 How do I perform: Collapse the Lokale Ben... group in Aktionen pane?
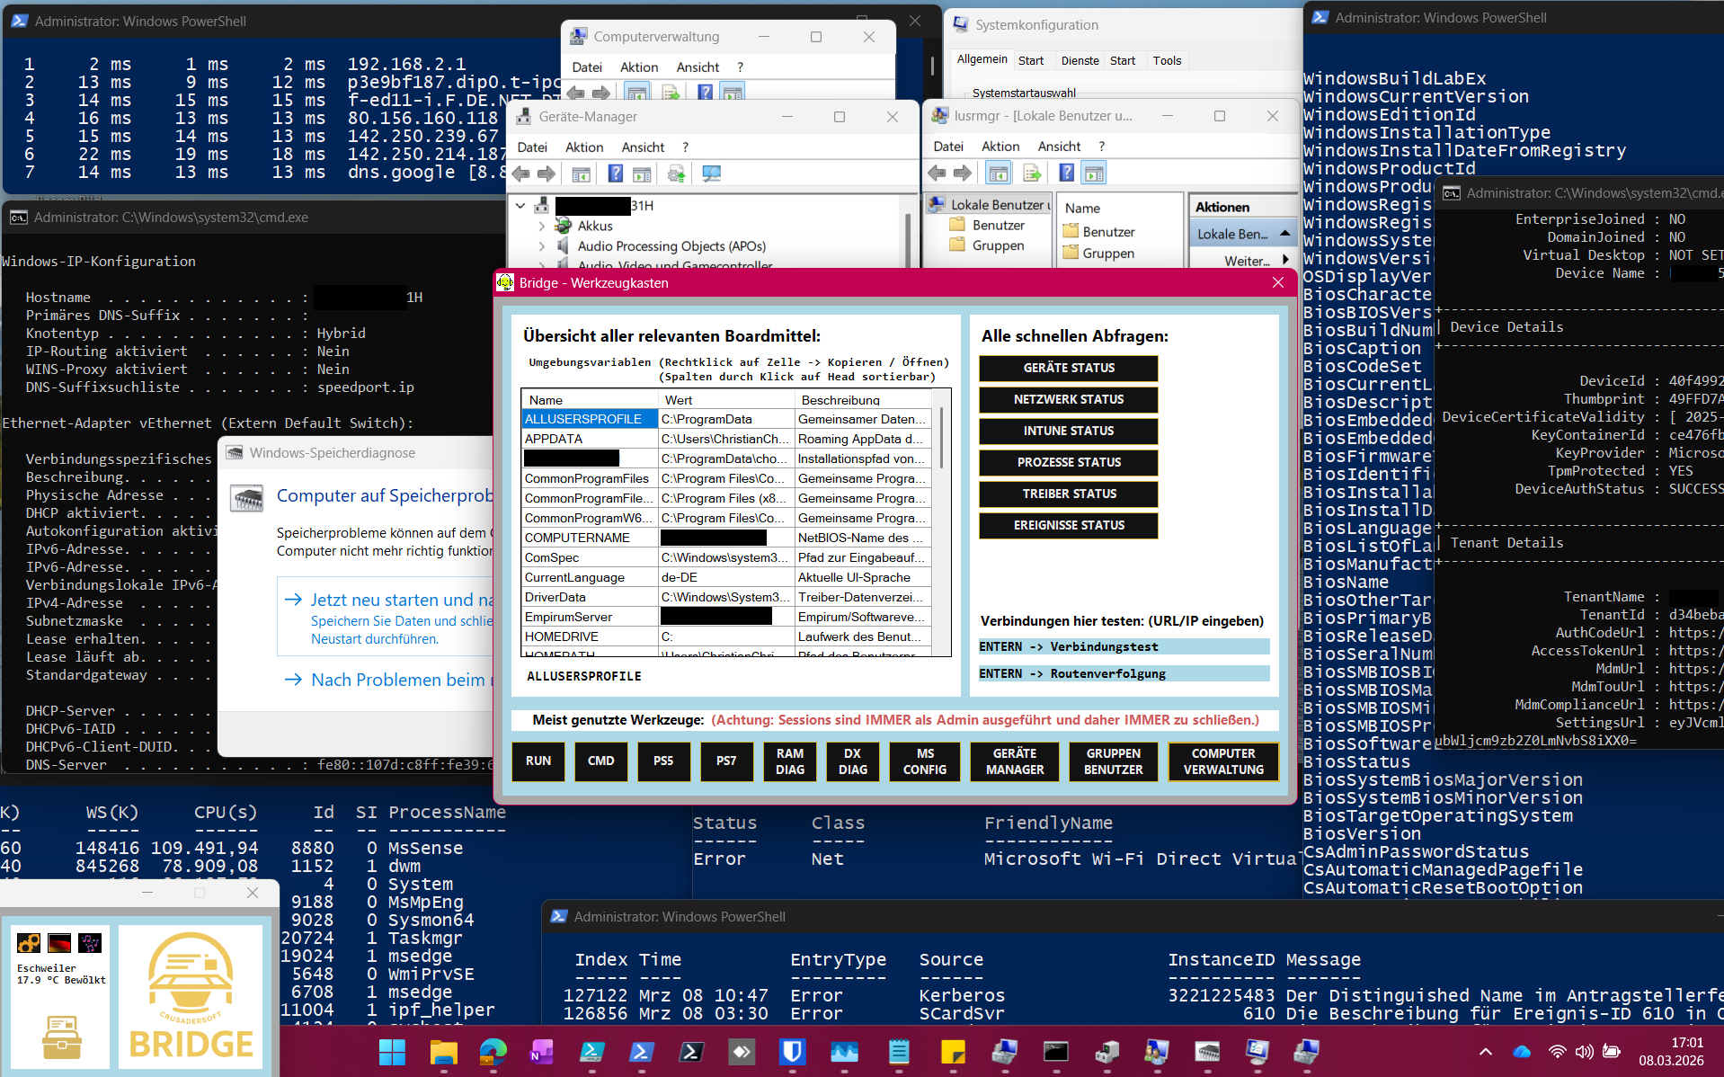pos(1287,234)
